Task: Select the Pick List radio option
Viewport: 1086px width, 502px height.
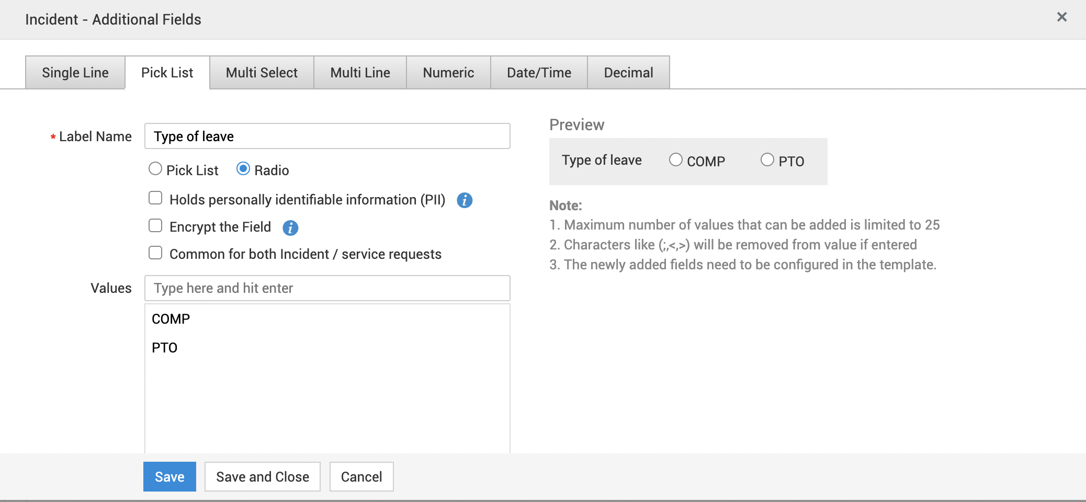Action: (x=155, y=169)
